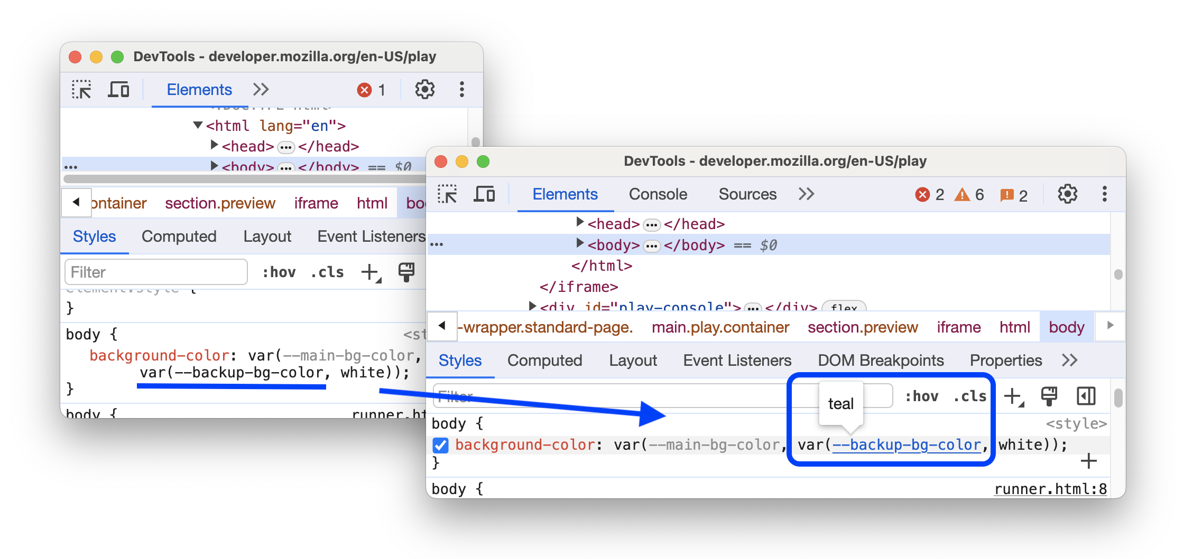This screenshot has height=559, width=1193.
Task: Toggle device toolbar icon in front window
Action: coord(484,194)
